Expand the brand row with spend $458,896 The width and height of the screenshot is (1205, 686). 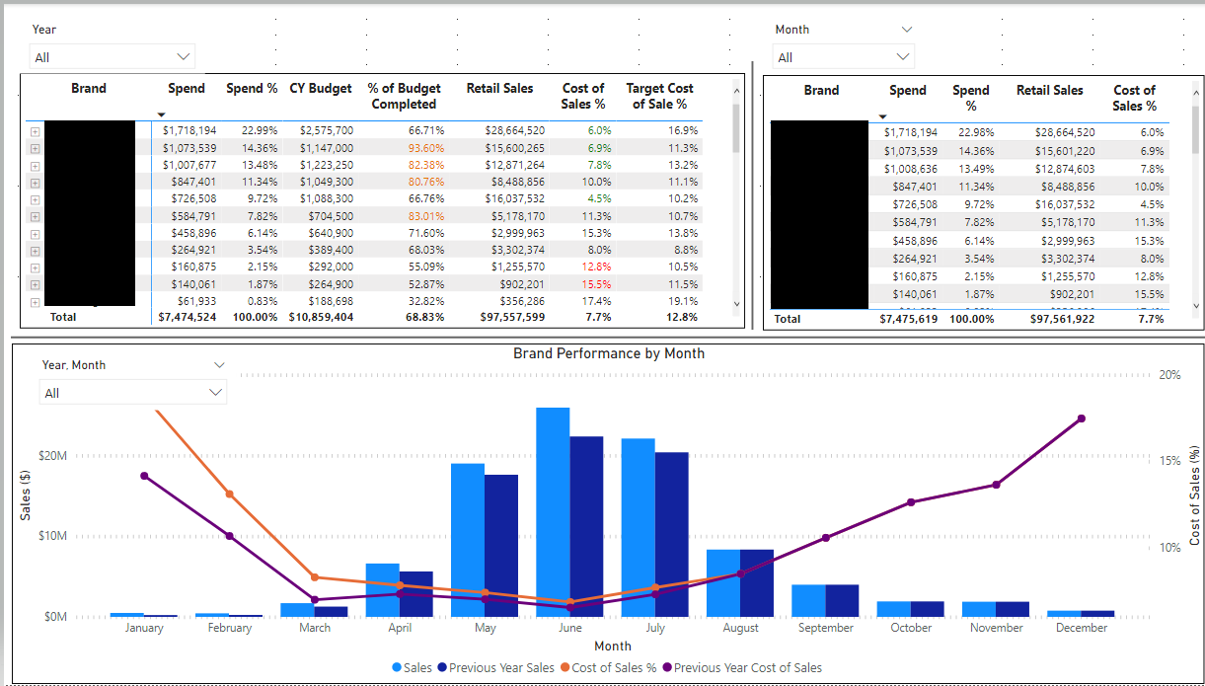[35, 234]
